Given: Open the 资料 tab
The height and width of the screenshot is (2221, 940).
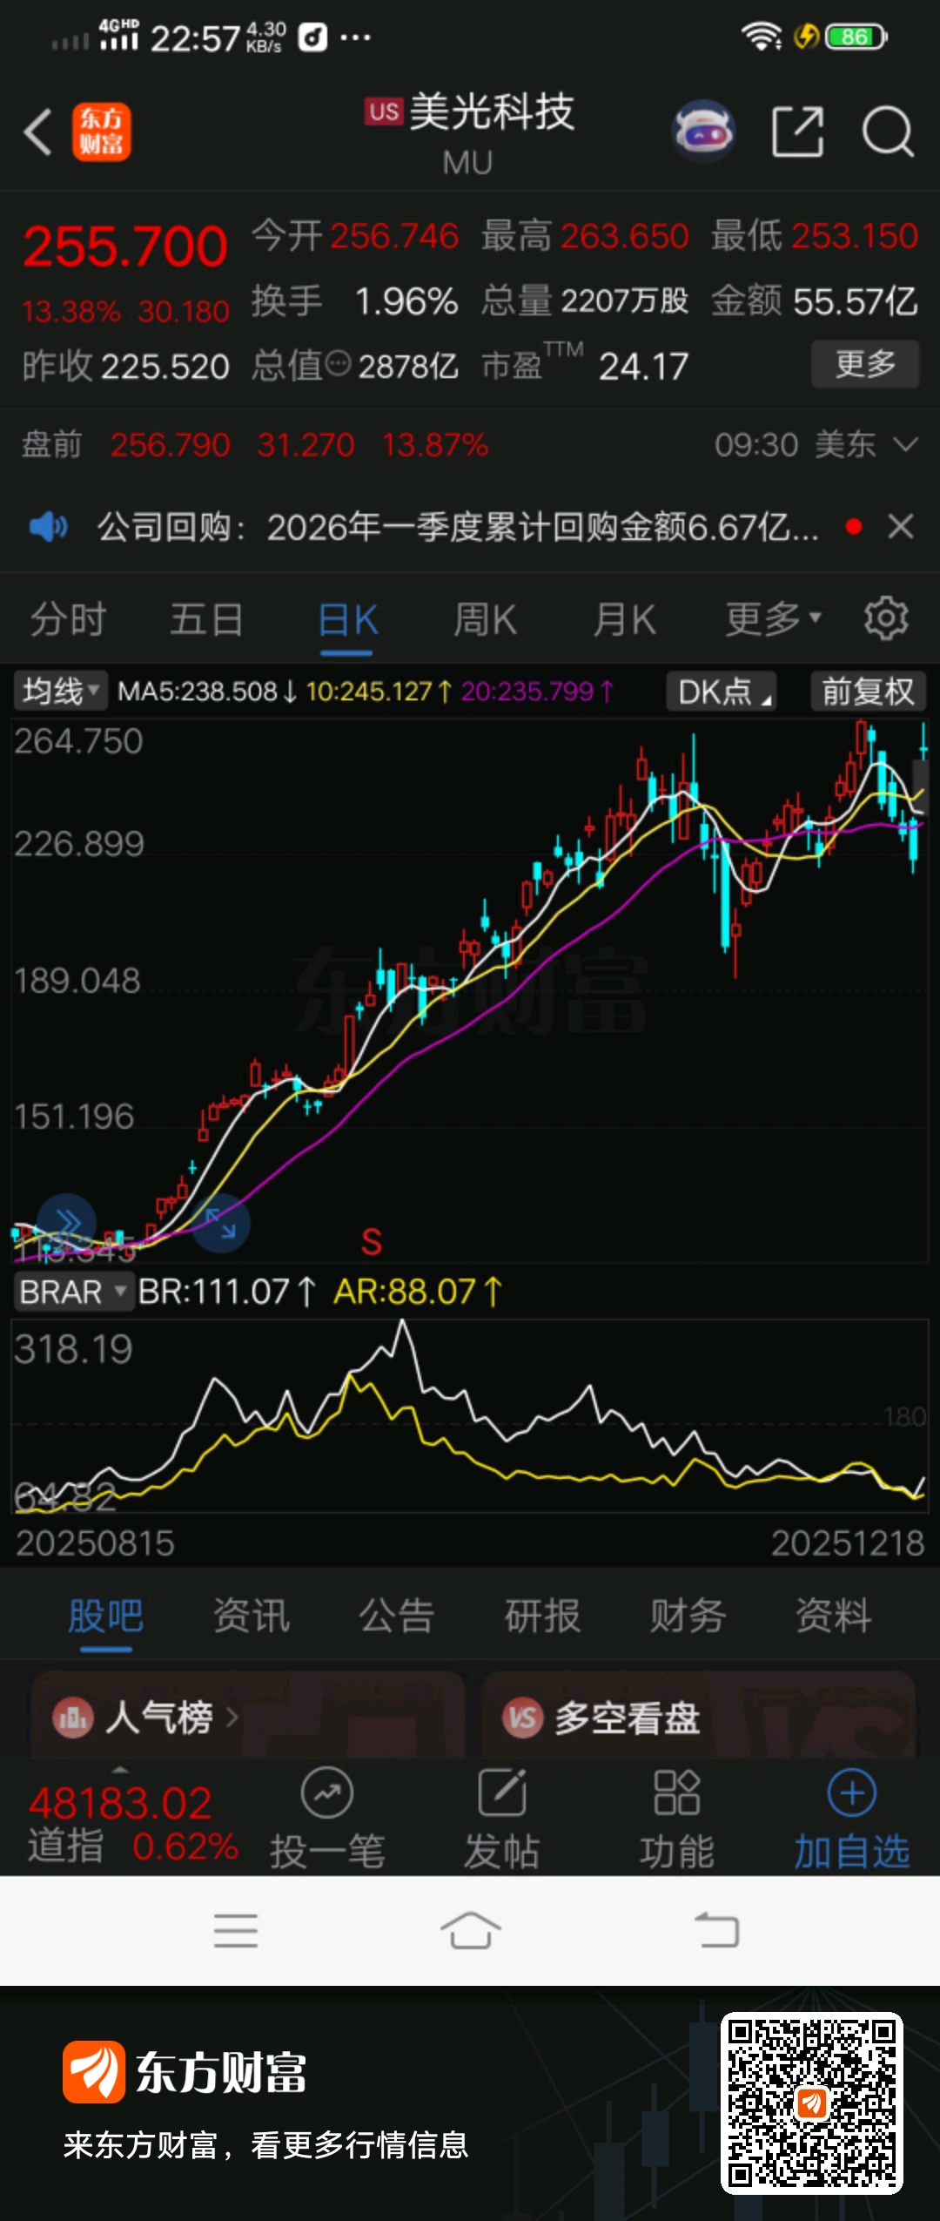Looking at the screenshot, I should pos(833,1617).
